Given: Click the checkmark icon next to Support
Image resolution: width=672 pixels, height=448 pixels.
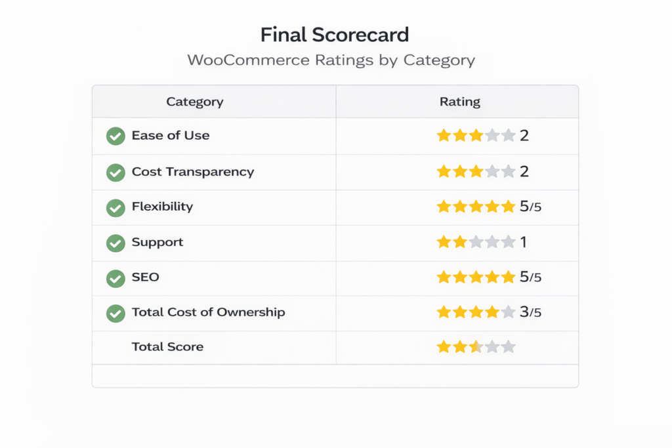Looking at the screenshot, I should pos(115,243).
